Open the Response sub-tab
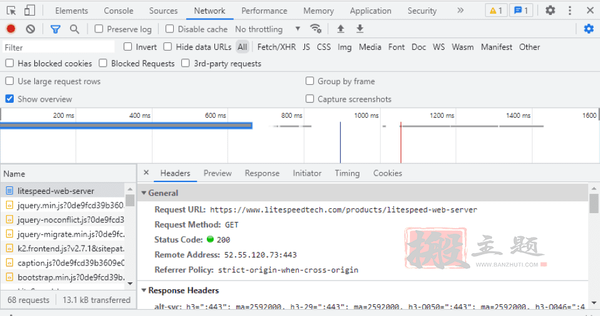This screenshot has width=600, height=316. point(262,173)
